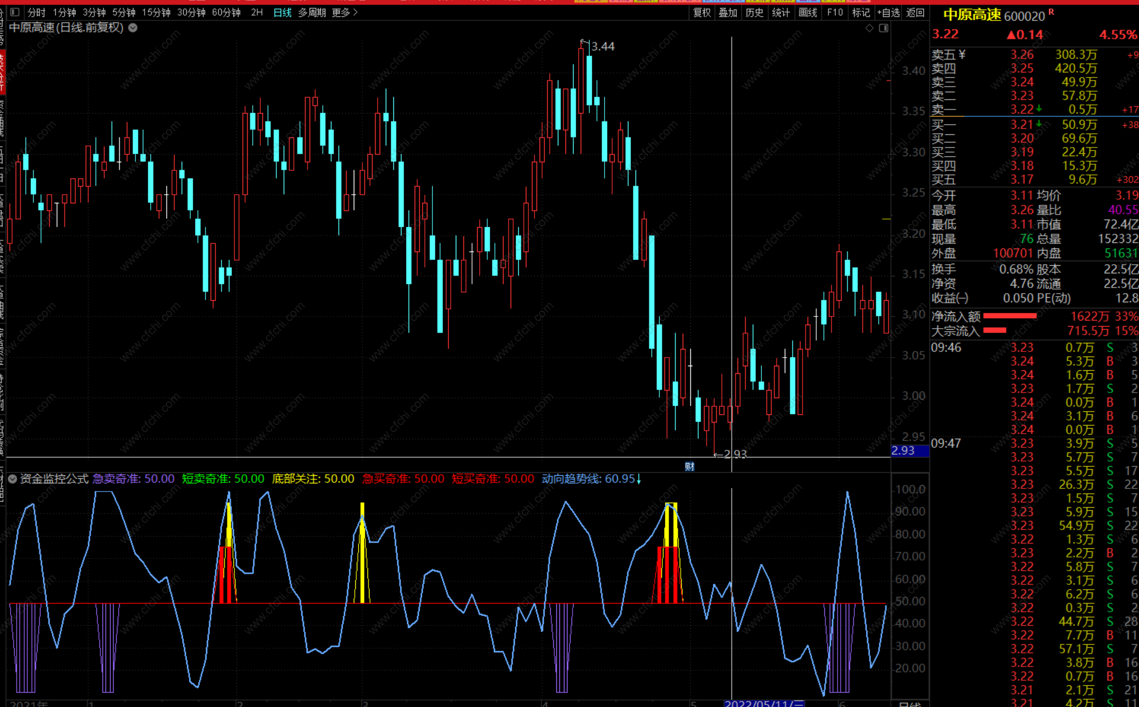This screenshot has width=1139, height=707.
Task: Click the ¥ icon next to 卖五
Action: (962, 54)
